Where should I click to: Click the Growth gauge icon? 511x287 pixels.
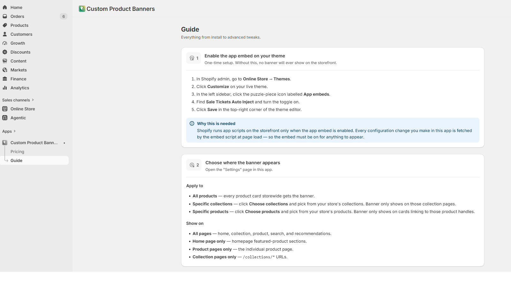5,43
